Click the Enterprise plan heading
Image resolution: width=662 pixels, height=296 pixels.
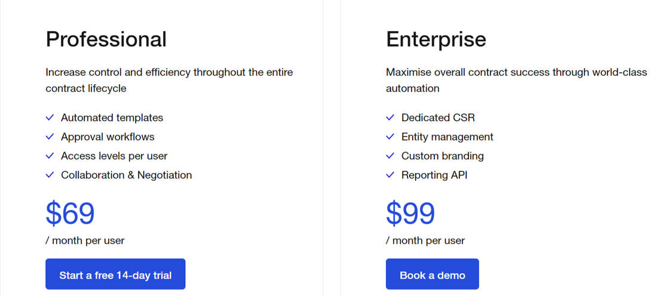(x=436, y=39)
